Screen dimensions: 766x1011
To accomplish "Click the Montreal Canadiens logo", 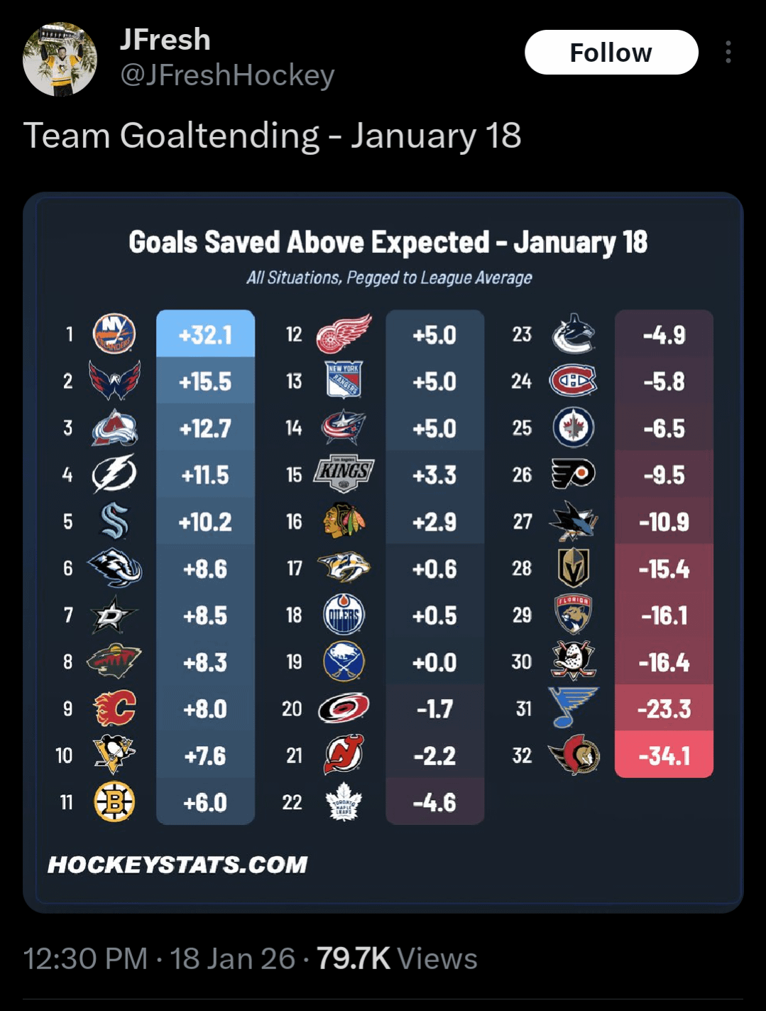I will (x=573, y=381).
